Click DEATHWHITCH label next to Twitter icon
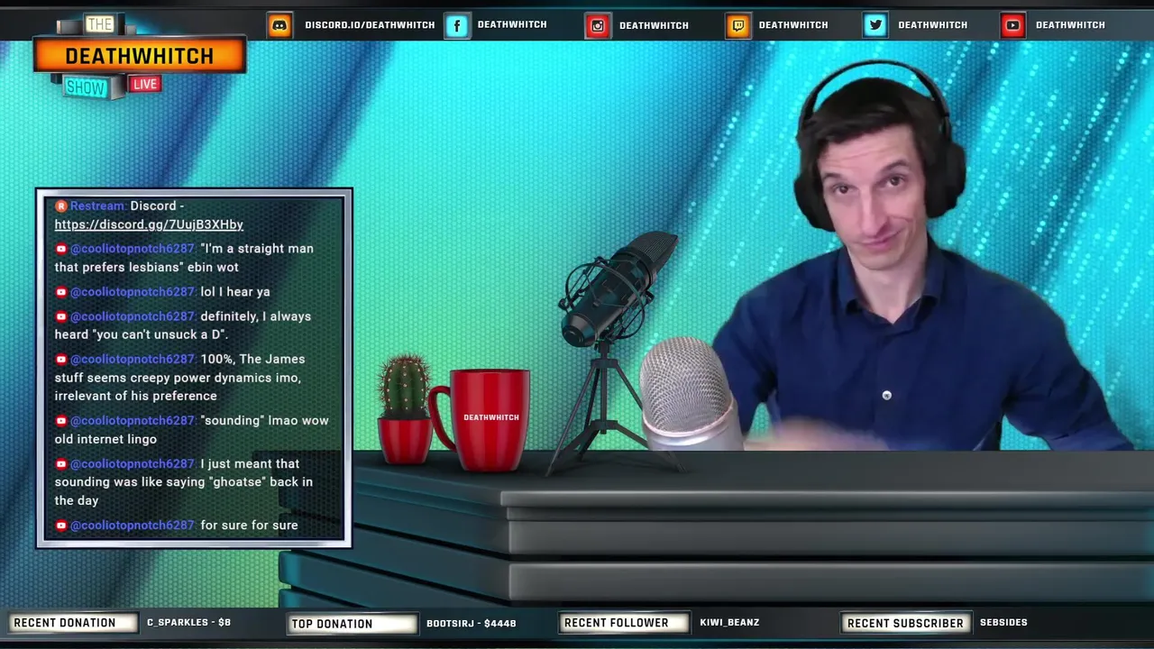 [x=933, y=25]
